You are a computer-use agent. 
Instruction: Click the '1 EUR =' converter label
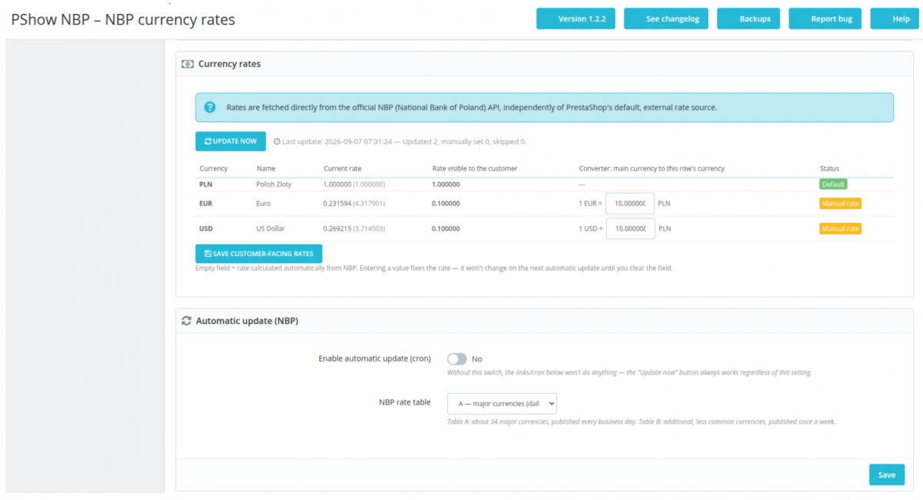(x=591, y=204)
